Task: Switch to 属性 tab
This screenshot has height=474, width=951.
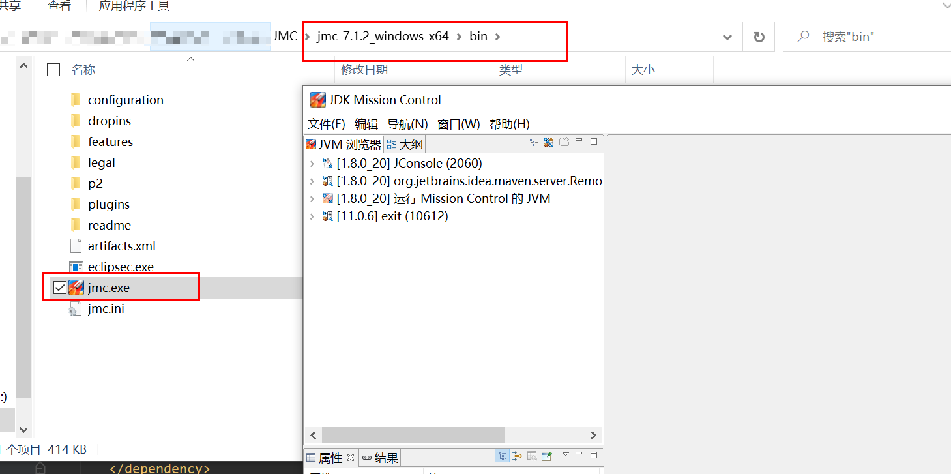Action: click(x=330, y=458)
